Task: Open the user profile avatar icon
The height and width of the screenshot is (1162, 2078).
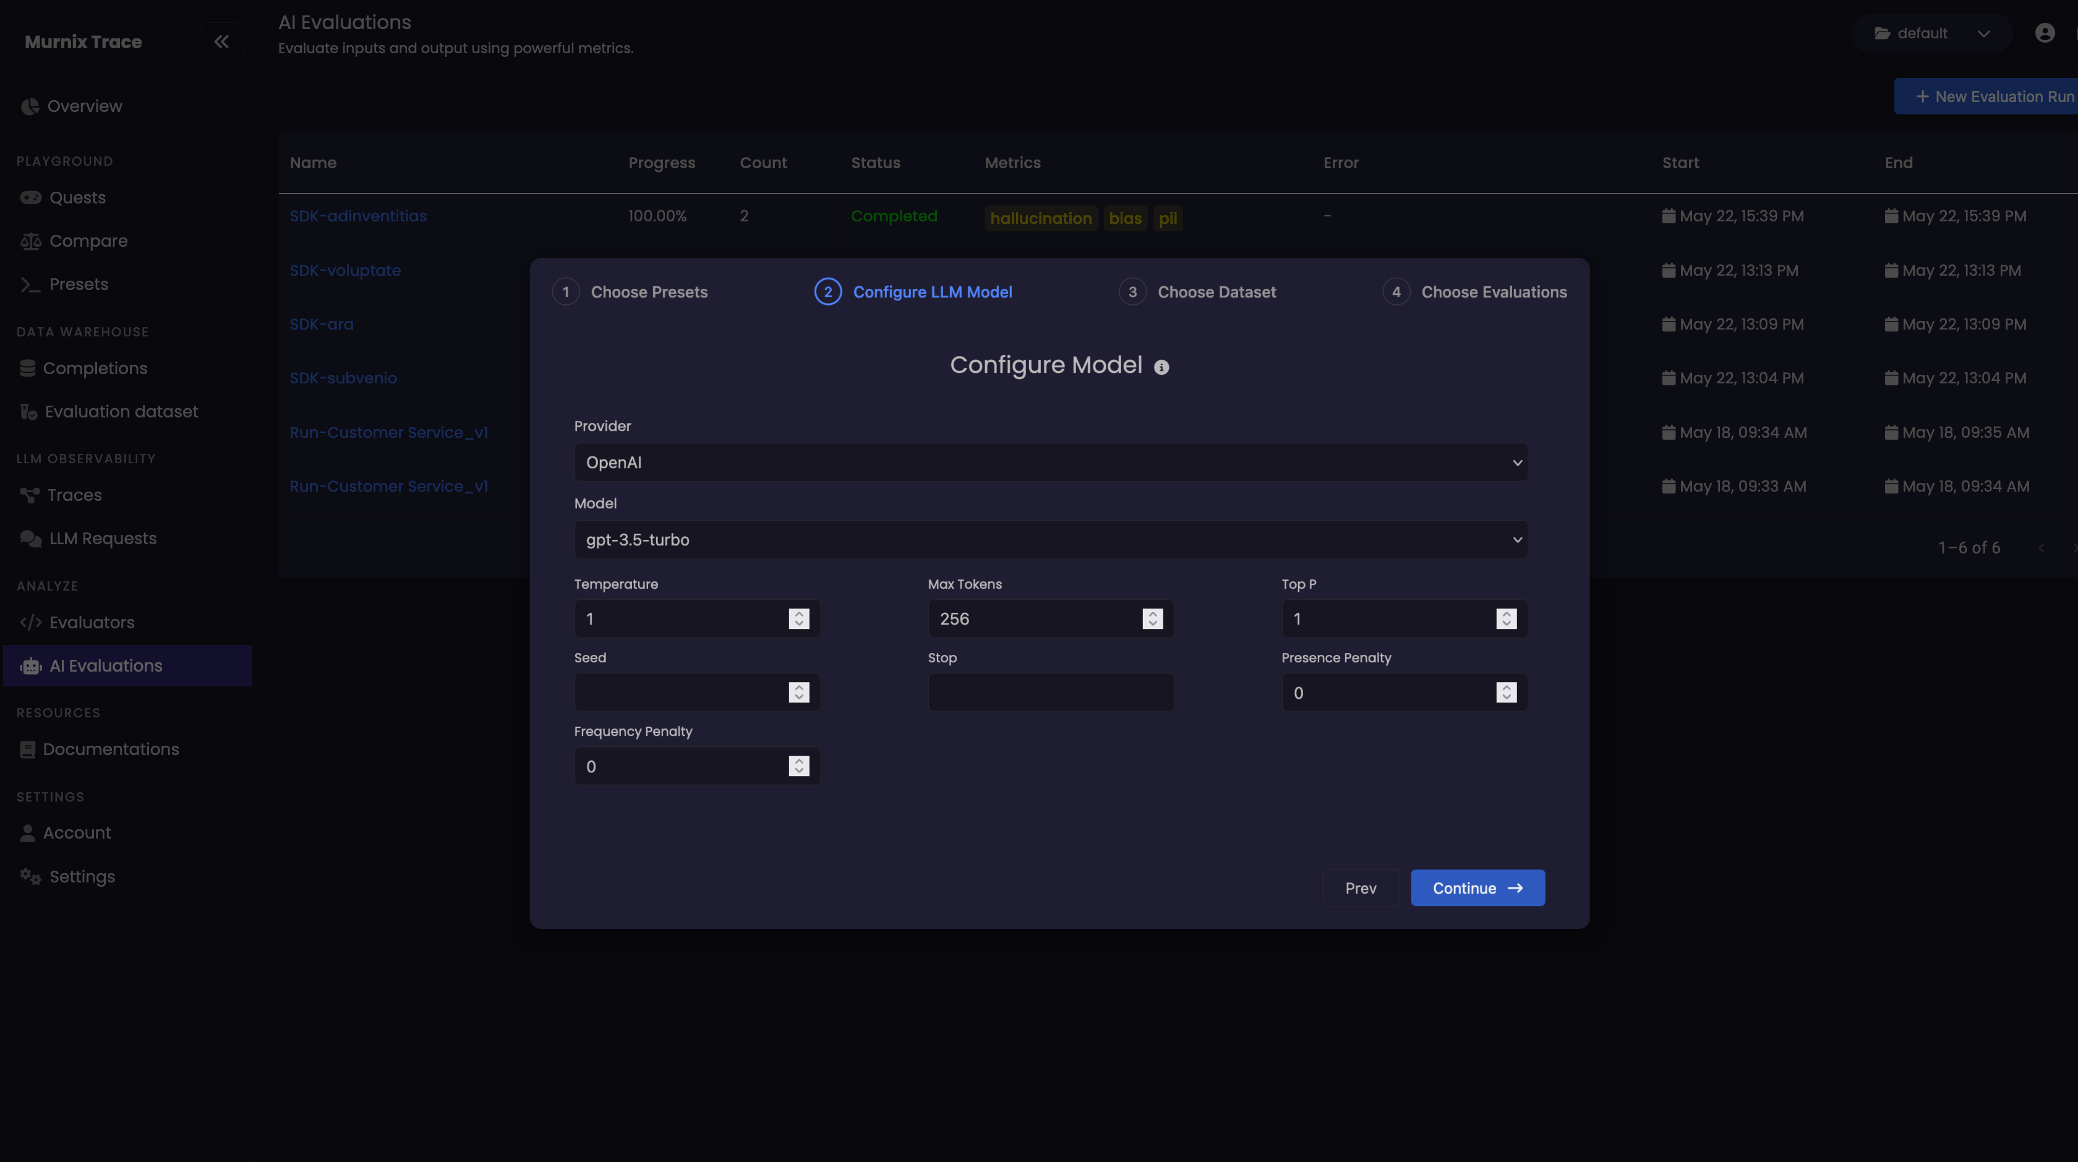Action: pos(2044,33)
